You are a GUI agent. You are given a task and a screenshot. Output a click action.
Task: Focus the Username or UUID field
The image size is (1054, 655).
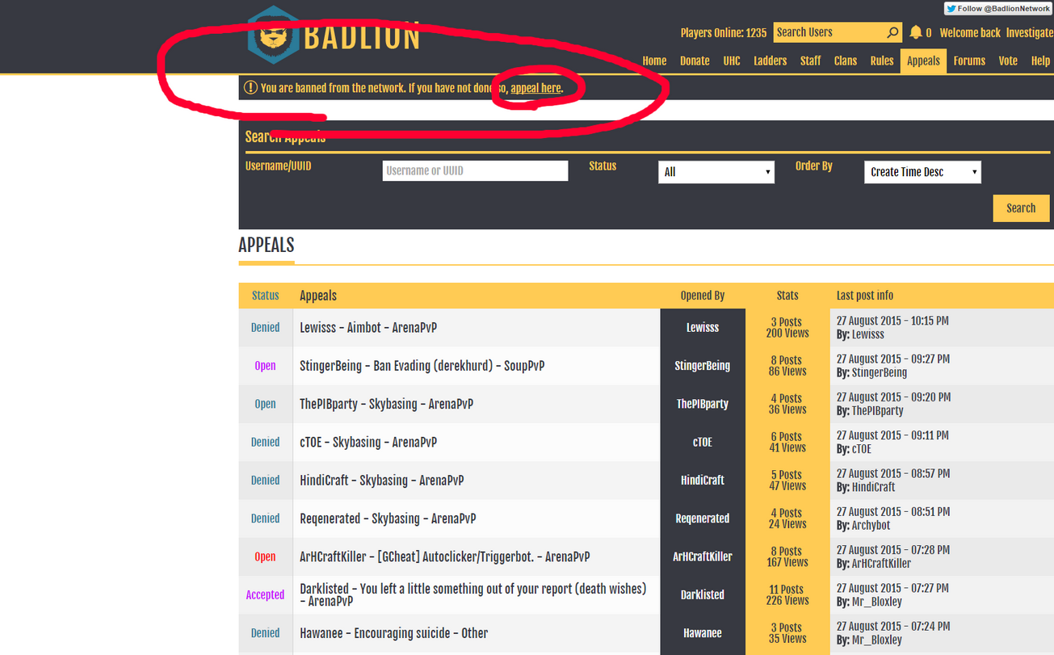475,170
